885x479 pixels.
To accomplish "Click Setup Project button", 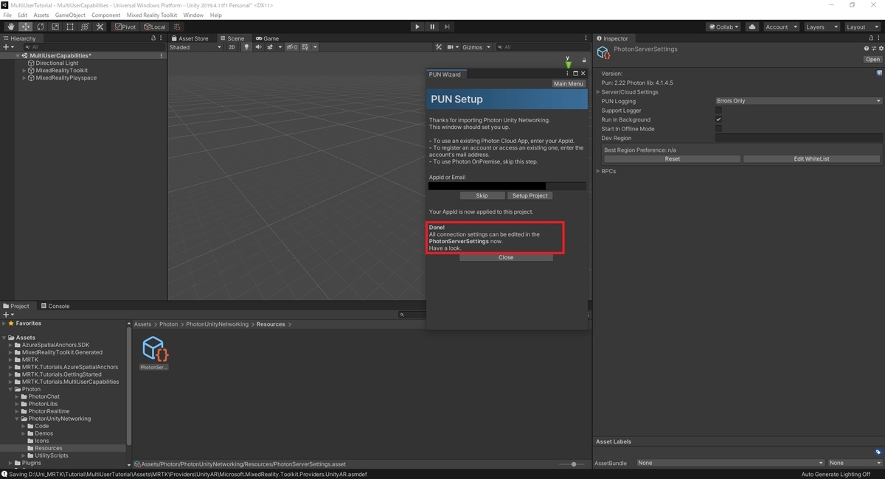I will (530, 196).
